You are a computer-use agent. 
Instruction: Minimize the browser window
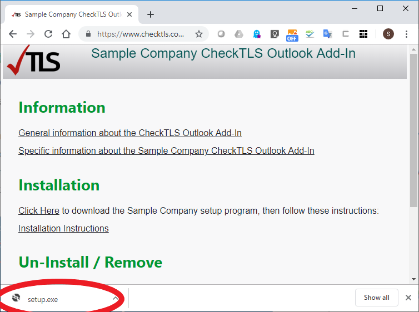tap(355, 8)
